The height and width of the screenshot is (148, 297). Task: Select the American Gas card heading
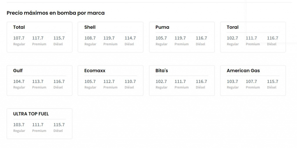point(243,71)
